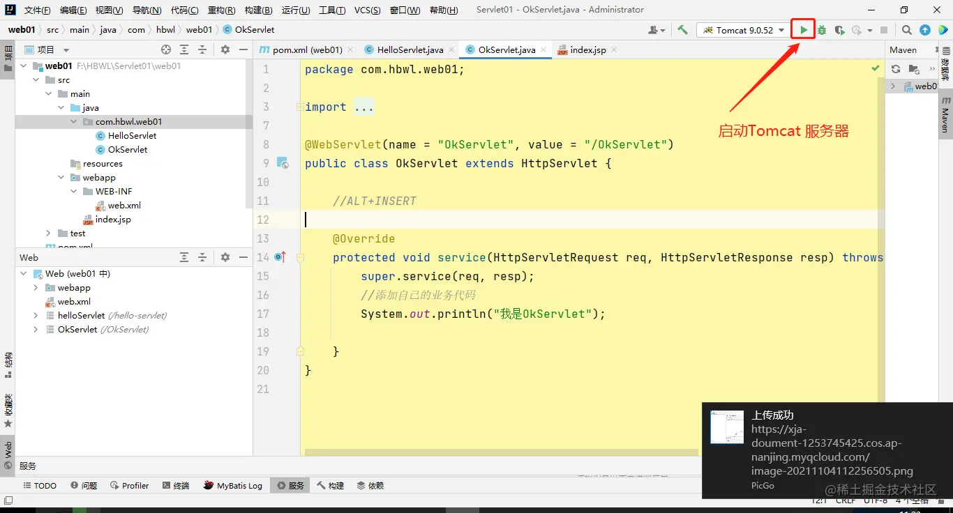The height and width of the screenshot is (513, 953).
Task: Build project with the green hammer icon
Action: coord(682,30)
